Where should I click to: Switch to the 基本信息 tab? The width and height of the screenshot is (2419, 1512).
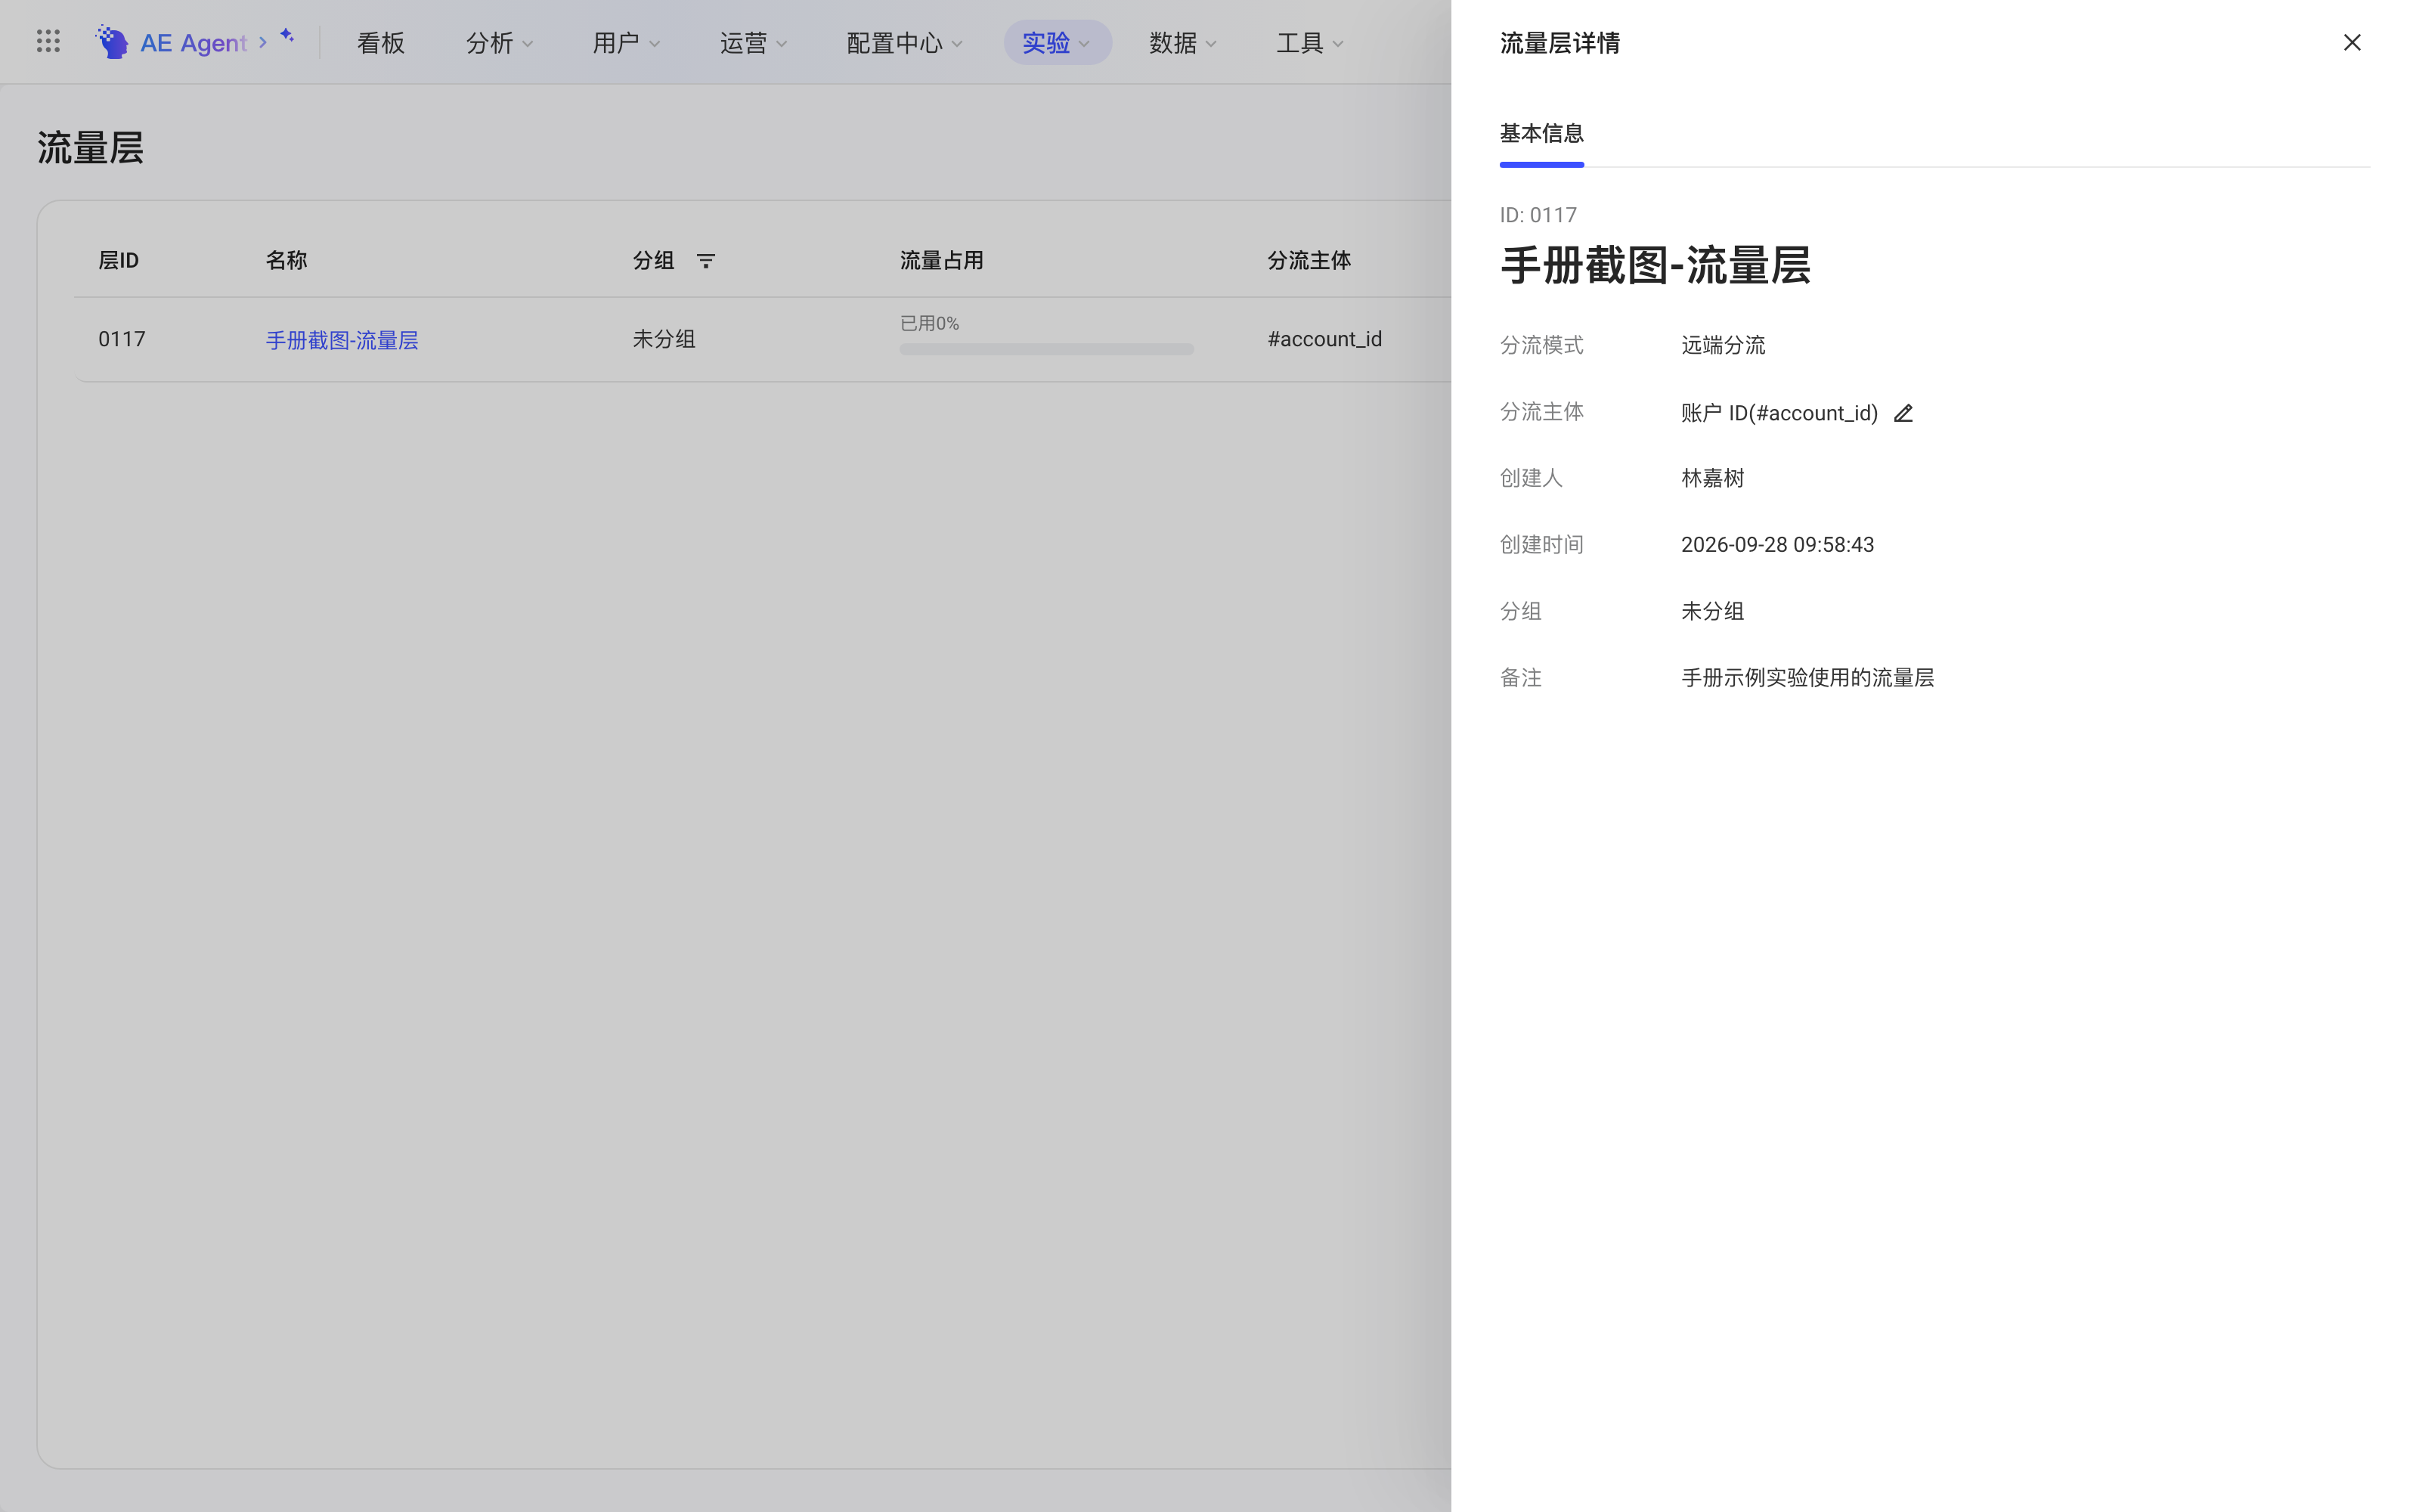[x=1541, y=134]
